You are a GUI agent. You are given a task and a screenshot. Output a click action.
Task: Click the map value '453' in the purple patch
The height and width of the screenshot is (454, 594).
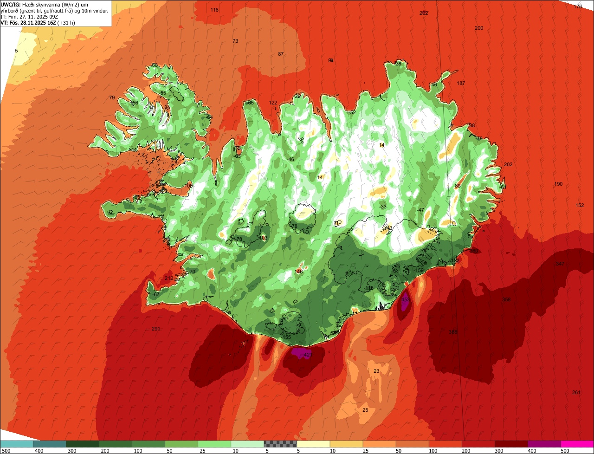click(405, 300)
